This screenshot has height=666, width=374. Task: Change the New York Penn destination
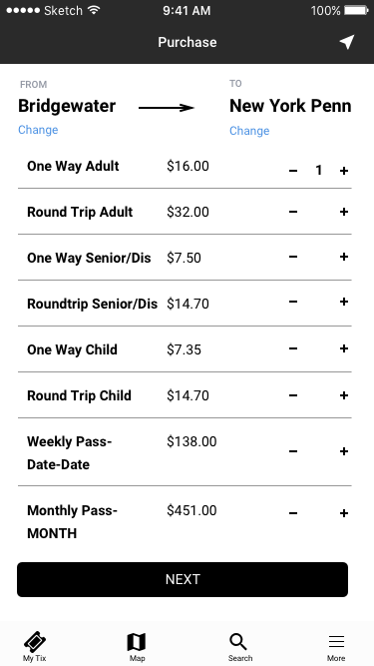click(249, 131)
